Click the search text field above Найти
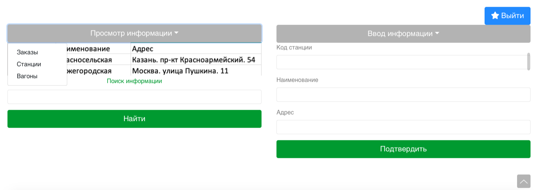The height and width of the screenshot is (190, 538). pyautogui.click(x=134, y=97)
